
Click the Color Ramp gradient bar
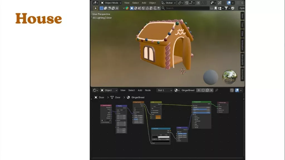pyautogui.click(x=161, y=137)
